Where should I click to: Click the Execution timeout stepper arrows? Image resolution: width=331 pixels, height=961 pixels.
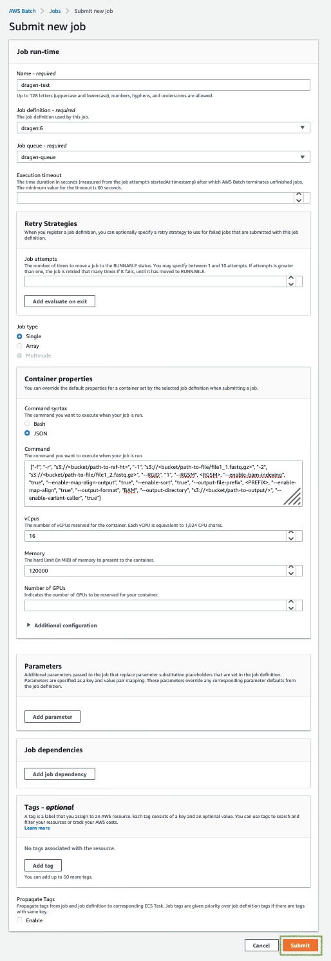(298, 198)
